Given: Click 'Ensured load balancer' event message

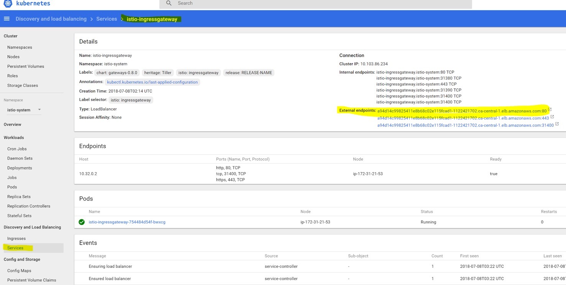Looking at the screenshot, I should [110, 278].
